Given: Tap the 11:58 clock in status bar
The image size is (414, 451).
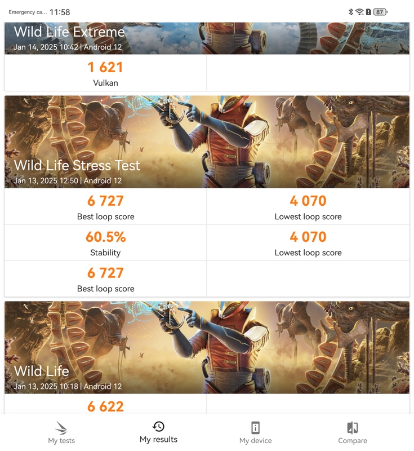Looking at the screenshot, I should 60,12.
